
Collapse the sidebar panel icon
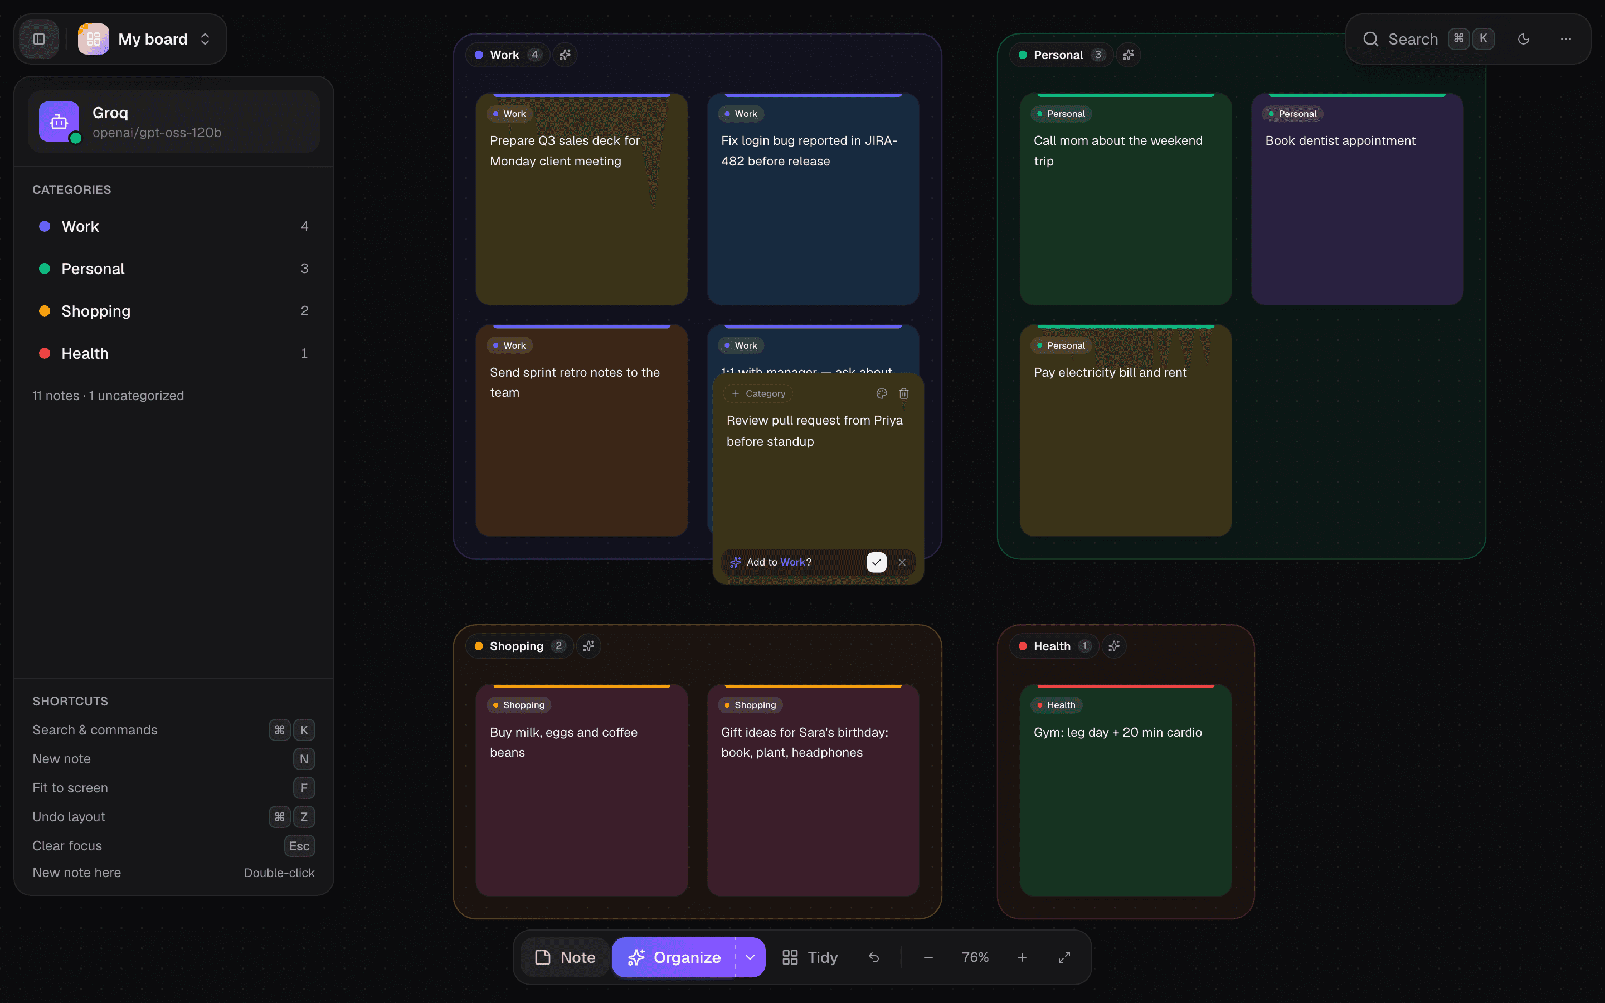[39, 39]
